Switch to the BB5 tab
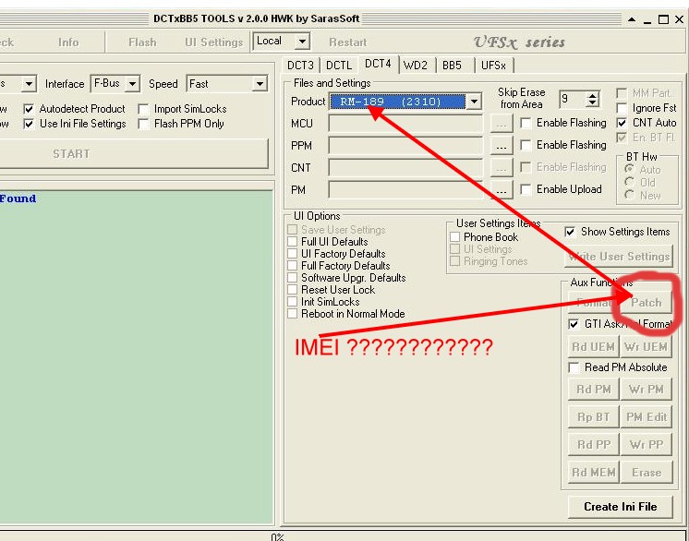Screen dimensions: 689x541 point(453,66)
